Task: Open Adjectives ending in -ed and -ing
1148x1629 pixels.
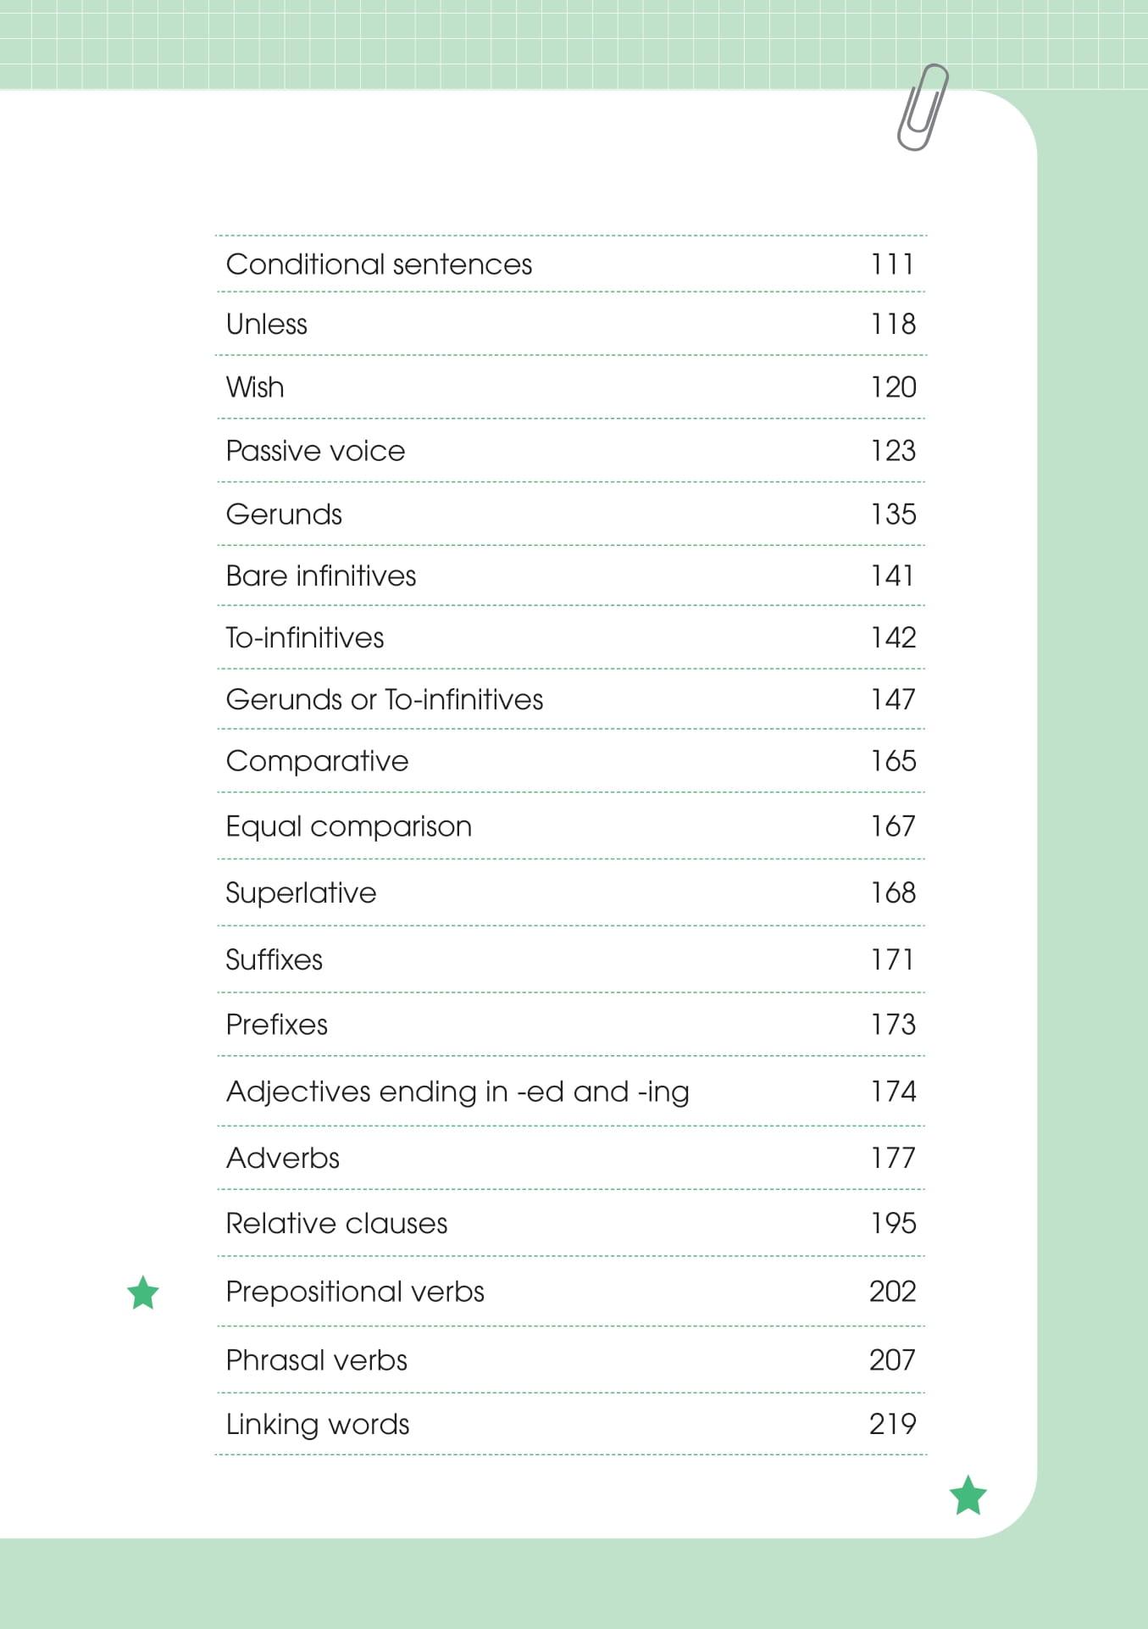Action: coord(458,1092)
